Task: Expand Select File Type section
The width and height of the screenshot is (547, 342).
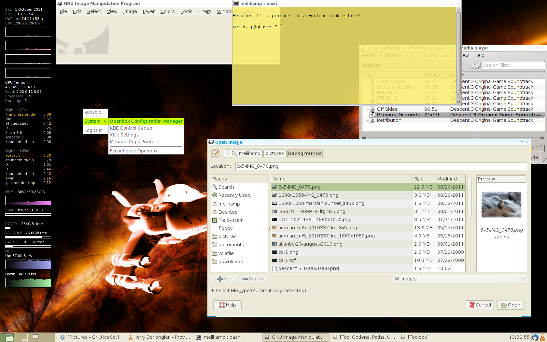Action: coord(259,291)
